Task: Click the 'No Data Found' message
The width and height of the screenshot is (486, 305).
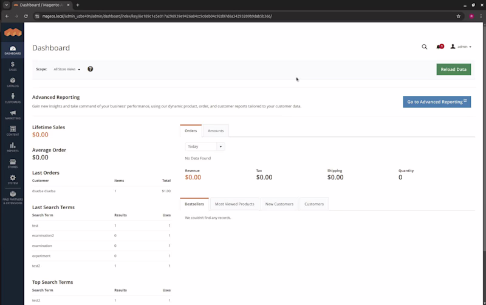Action: [198, 158]
